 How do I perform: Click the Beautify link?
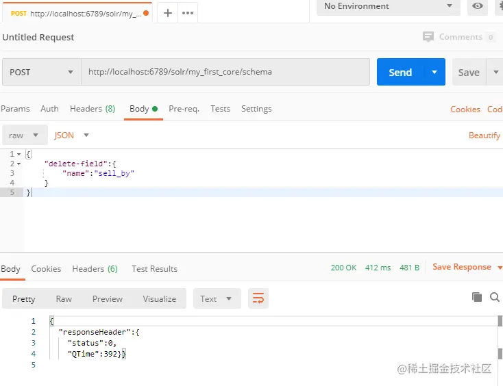484,136
